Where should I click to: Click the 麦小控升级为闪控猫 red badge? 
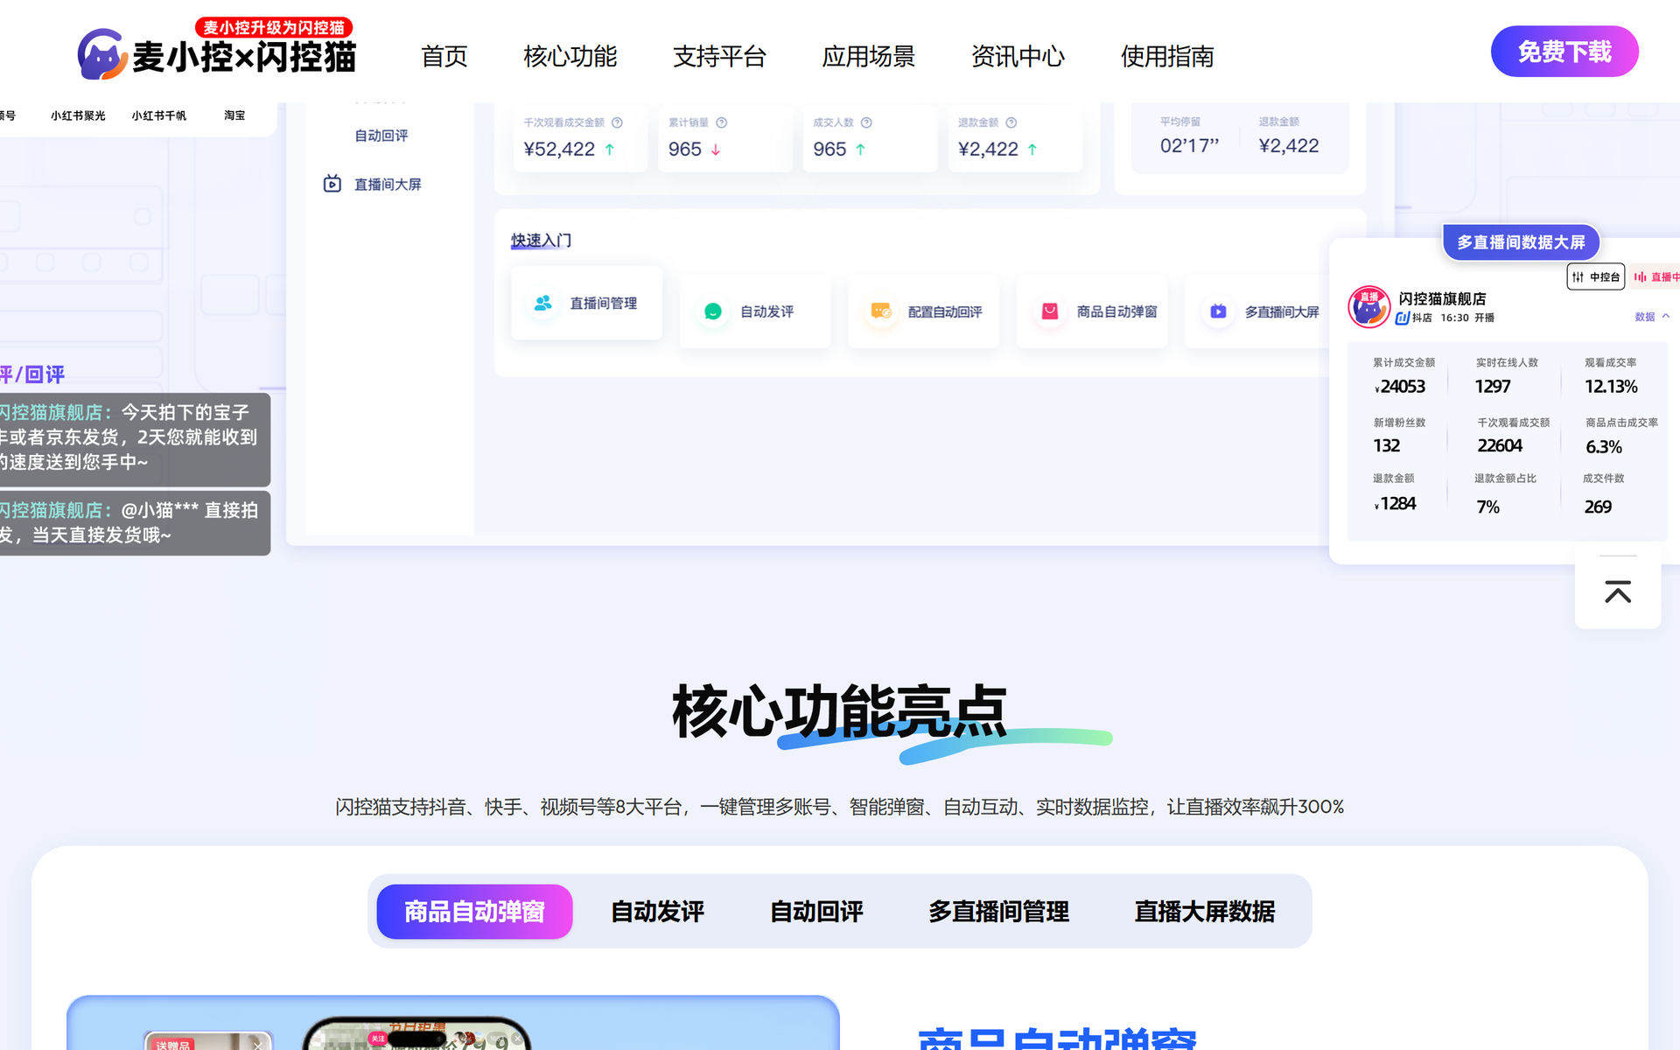(x=274, y=27)
